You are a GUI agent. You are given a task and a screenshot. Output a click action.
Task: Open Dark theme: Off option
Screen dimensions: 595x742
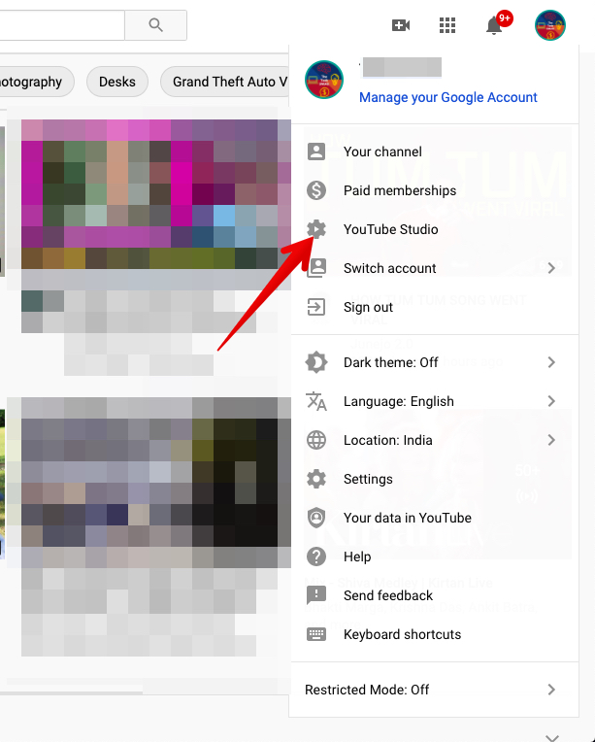tap(434, 362)
